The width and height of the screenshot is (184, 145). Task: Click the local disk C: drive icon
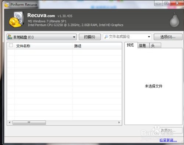[x=10, y=37]
